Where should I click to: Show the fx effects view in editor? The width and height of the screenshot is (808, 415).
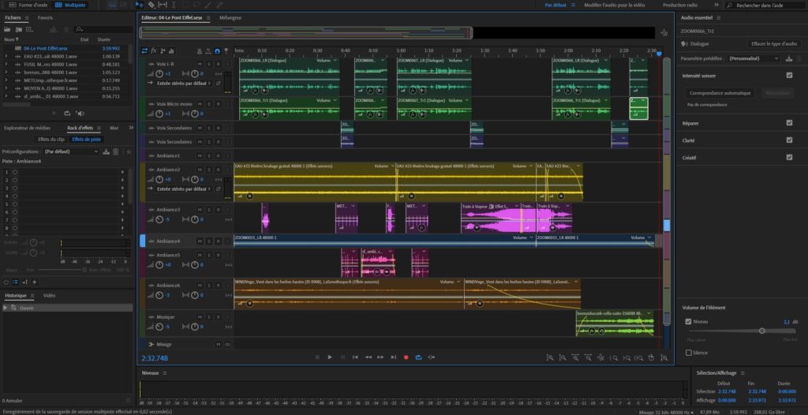pyautogui.click(x=154, y=51)
